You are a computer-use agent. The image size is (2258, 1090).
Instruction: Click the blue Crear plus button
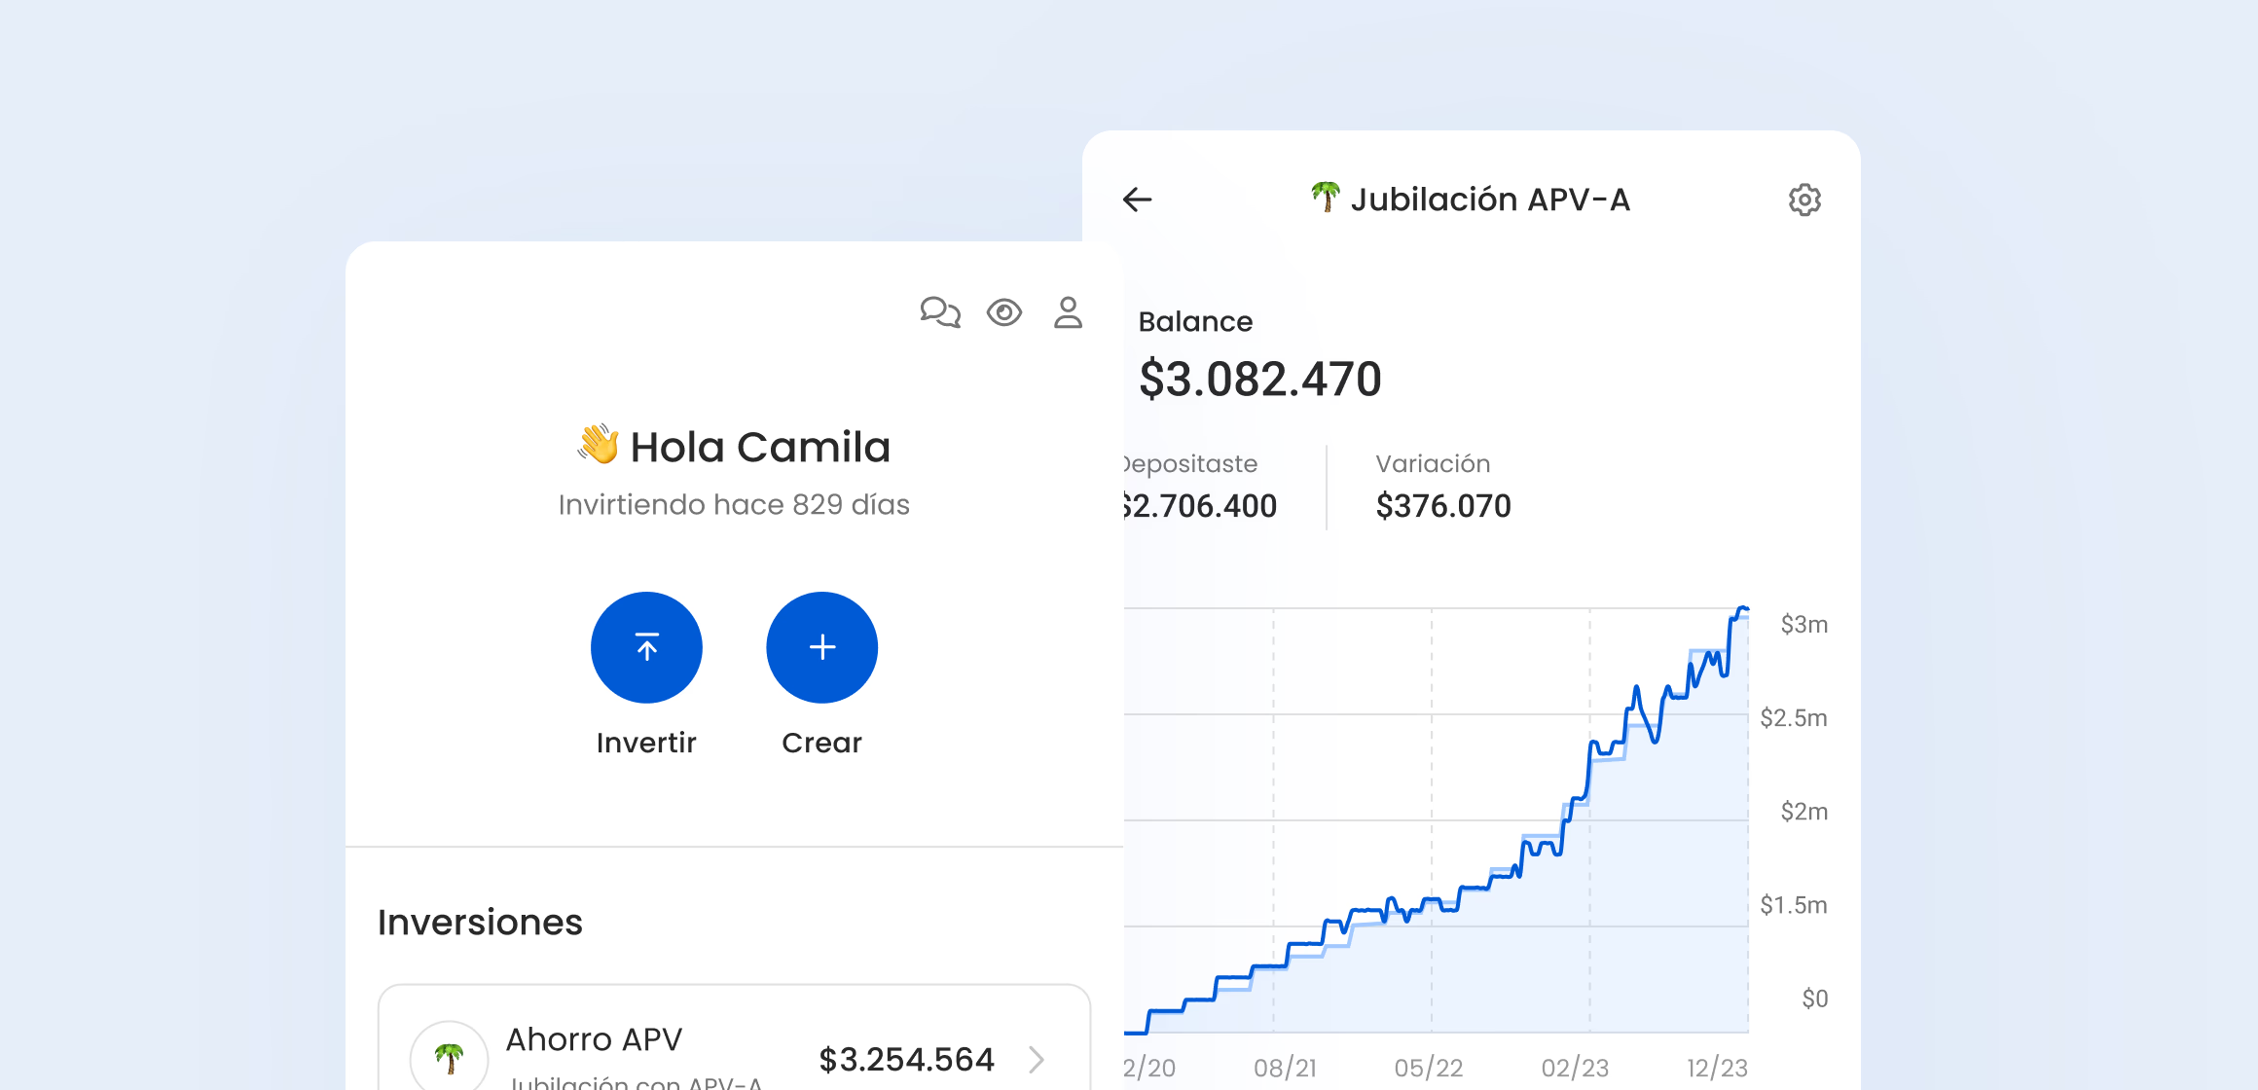click(822, 647)
